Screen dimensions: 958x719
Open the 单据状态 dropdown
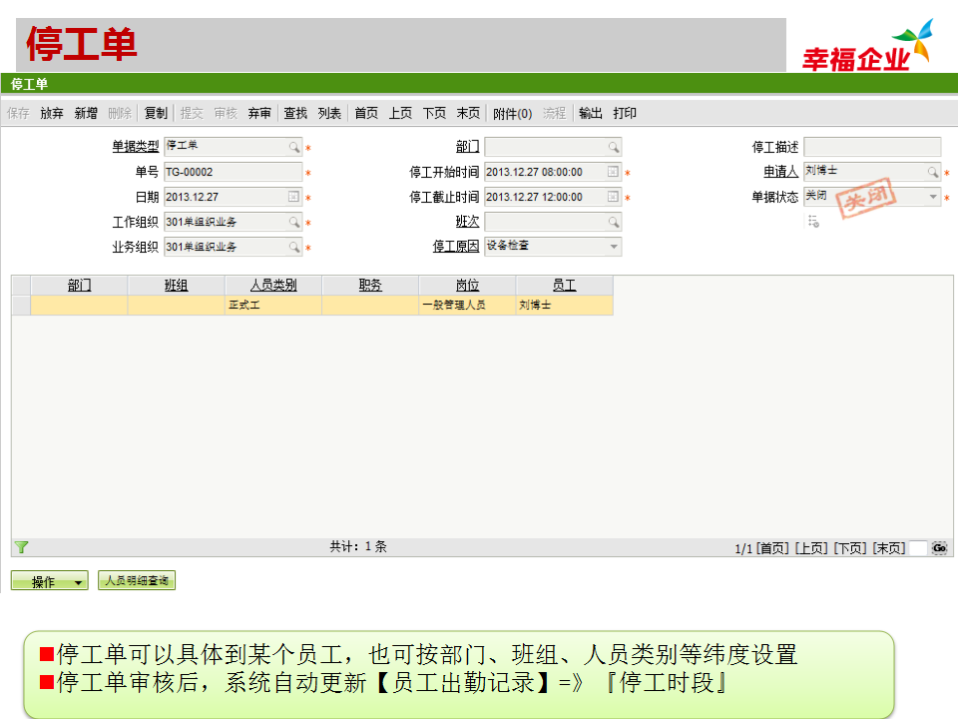(933, 198)
